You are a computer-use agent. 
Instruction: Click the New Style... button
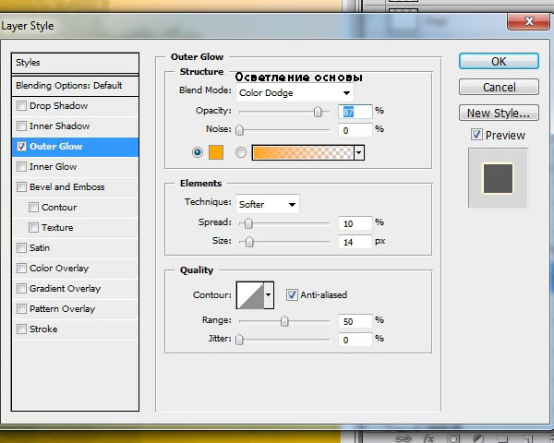(499, 113)
